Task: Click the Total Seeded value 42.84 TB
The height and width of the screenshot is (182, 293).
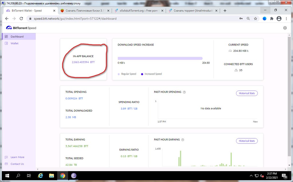Action: tap(71, 165)
